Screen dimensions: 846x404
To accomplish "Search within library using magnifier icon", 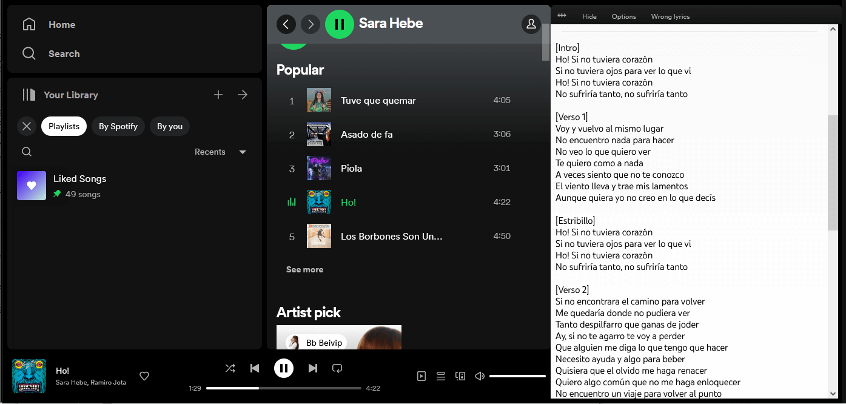I will pyautogui.click(x=27, y=152).
